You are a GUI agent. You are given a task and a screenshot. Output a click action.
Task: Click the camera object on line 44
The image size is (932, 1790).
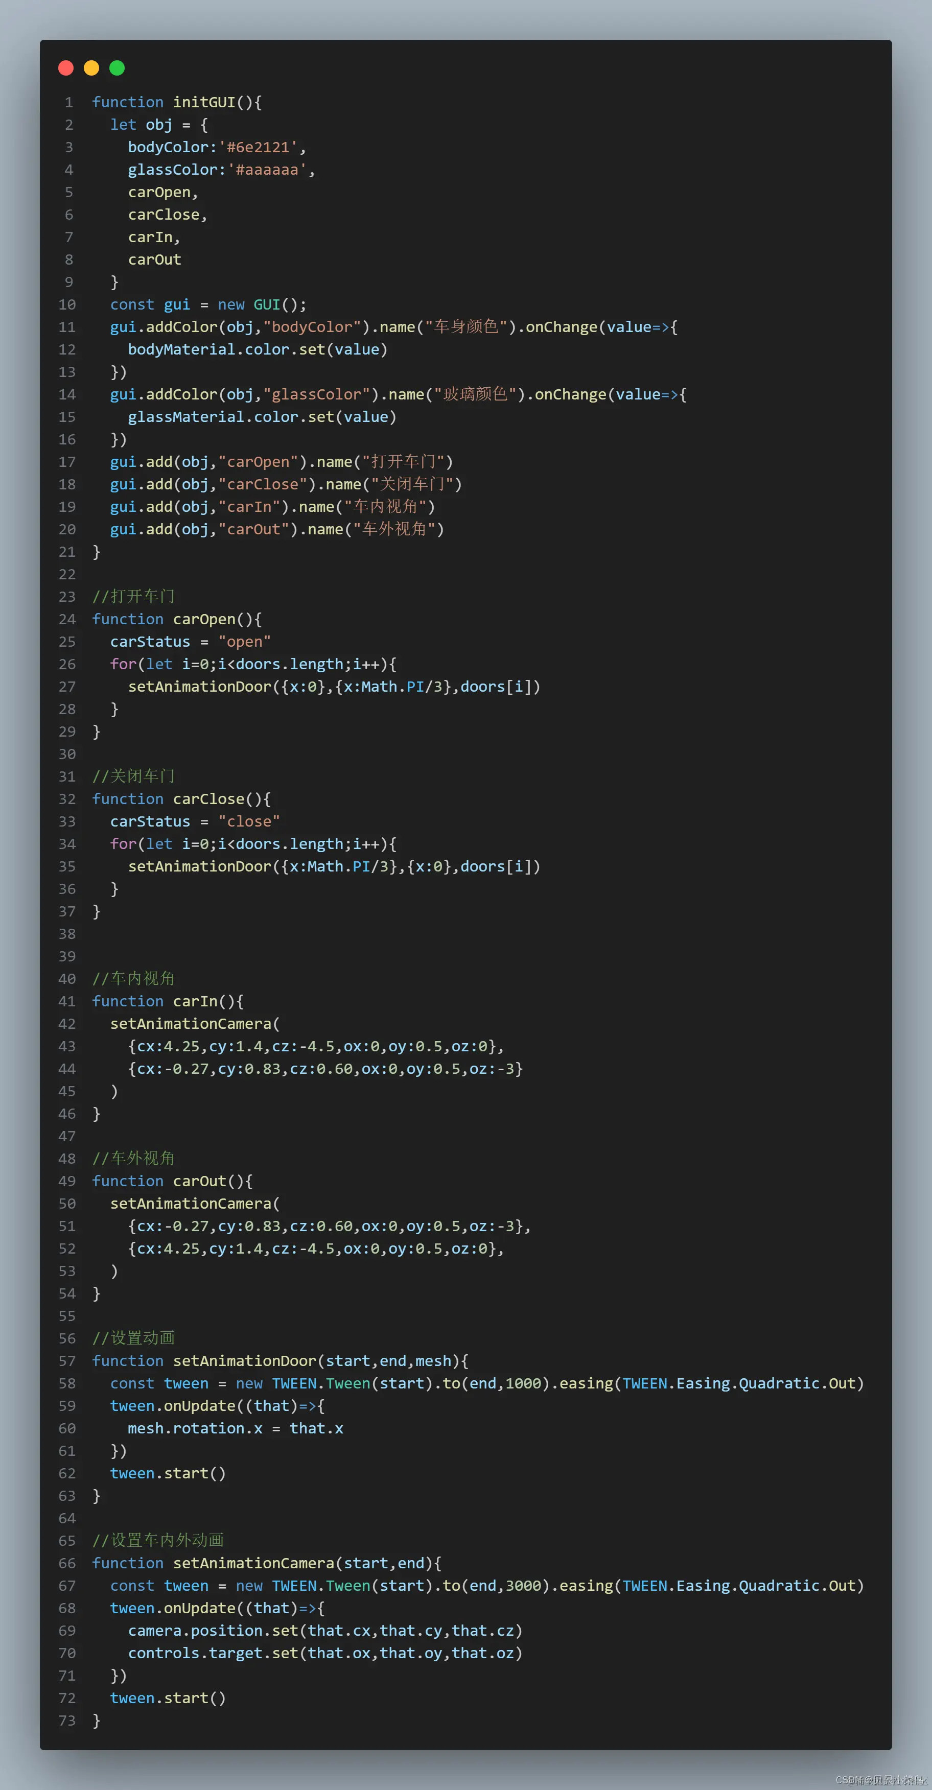coord(325,1069)
